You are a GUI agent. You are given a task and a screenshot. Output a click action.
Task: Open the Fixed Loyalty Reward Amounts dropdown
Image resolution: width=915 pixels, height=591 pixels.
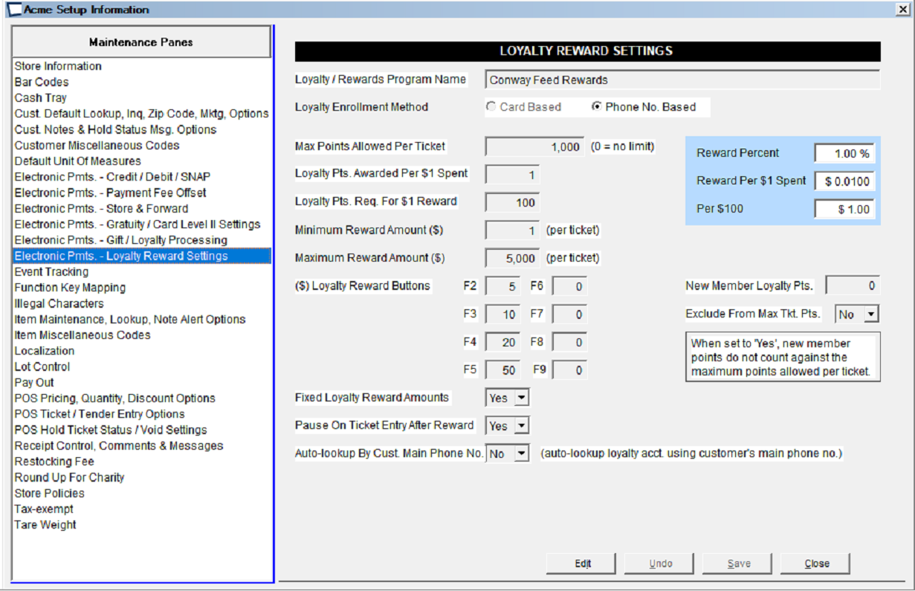tap(522, 398)
